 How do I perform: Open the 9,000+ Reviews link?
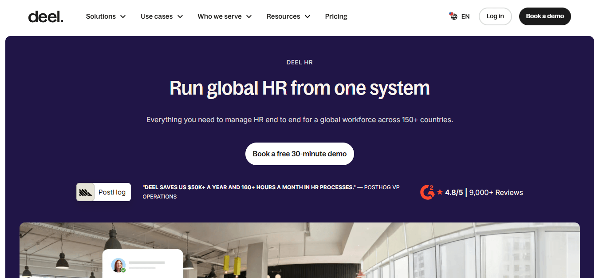496,192
